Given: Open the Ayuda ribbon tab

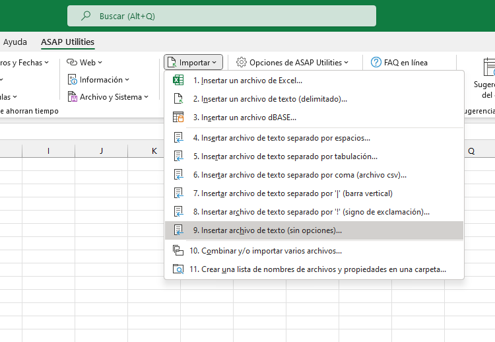Looking at the screenshot, I should [x=15, y=42].
